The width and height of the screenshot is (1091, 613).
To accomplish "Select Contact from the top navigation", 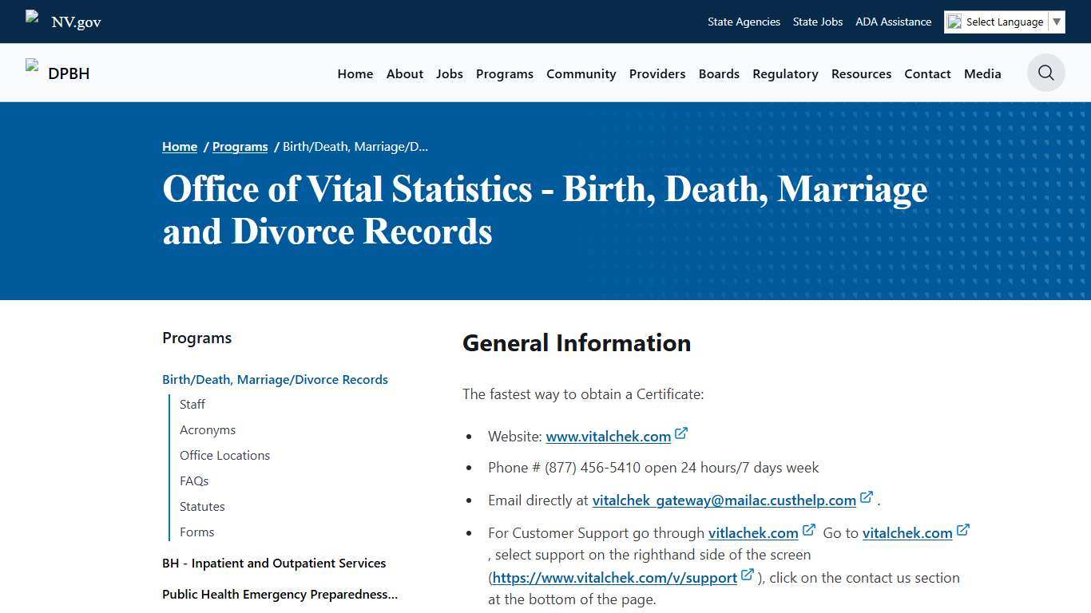I will (x=927, y=73).
